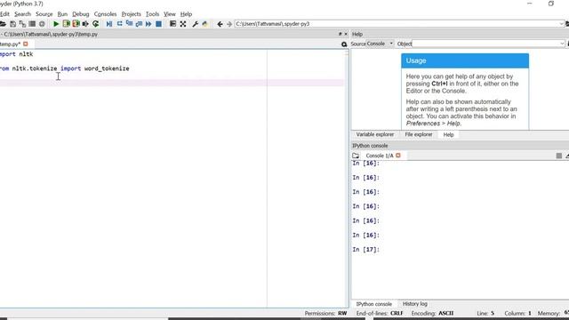Screen dimensions: 569x320
Task: Stop the console kernel with square icon
Action: coord(559,156)
